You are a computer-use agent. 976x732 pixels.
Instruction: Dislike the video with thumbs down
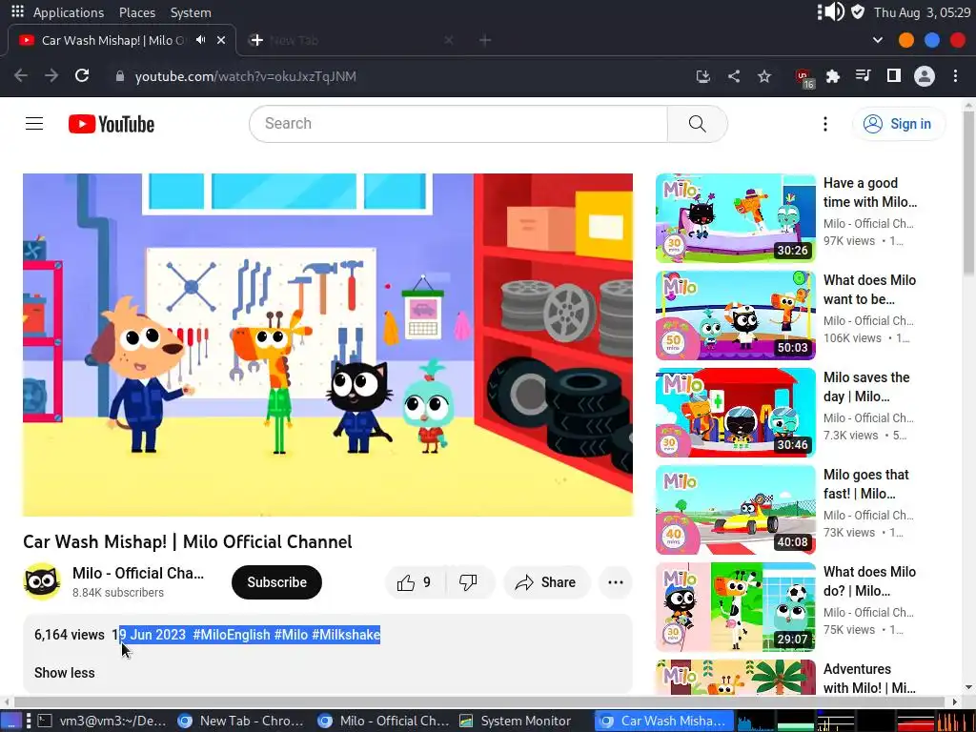pos(468,582)
